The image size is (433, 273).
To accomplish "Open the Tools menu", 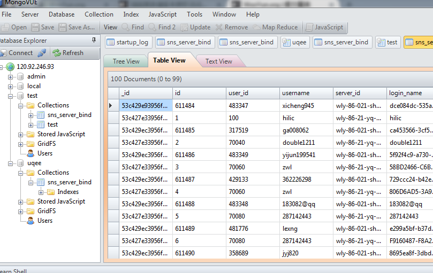I will click(194, 14).
